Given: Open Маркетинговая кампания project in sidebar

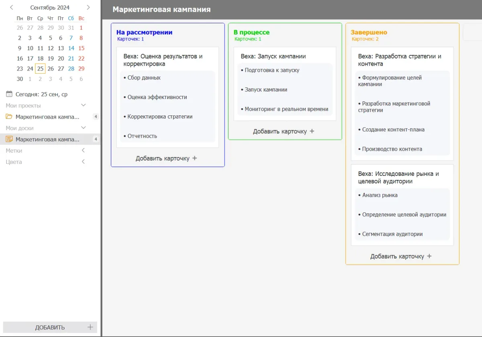Looking at the screenshot, I should (47, 117).
